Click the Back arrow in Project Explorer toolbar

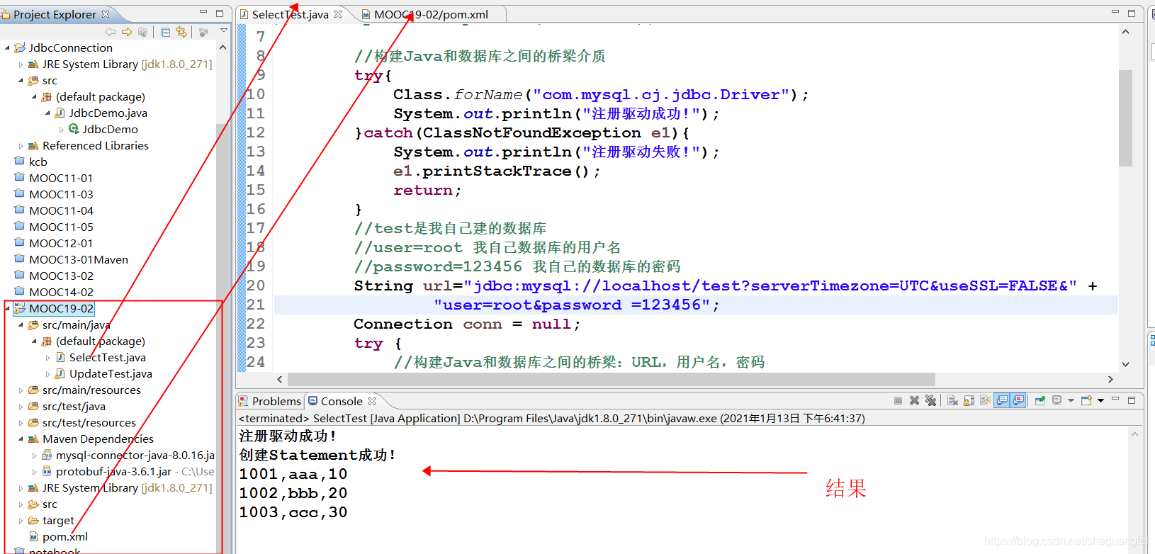110,32
